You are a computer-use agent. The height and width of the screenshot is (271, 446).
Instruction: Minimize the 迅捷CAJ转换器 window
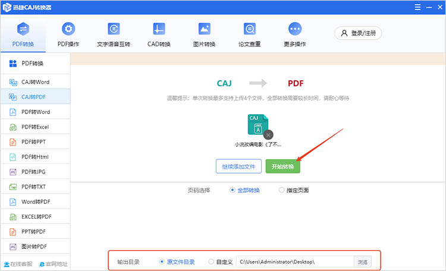429,7
